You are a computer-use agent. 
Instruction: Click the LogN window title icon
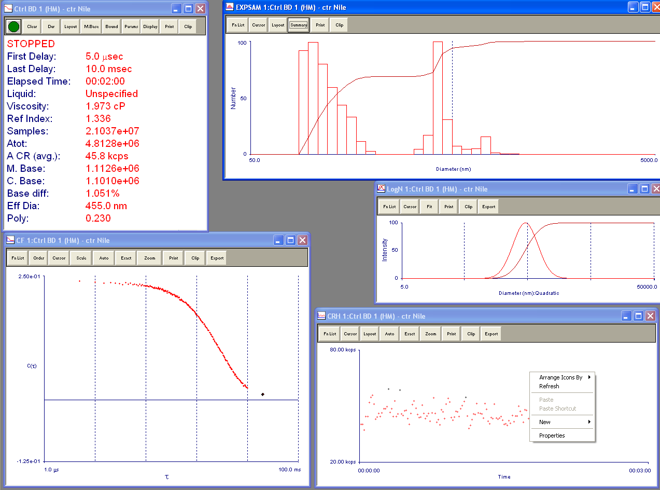tap(381, 189)
